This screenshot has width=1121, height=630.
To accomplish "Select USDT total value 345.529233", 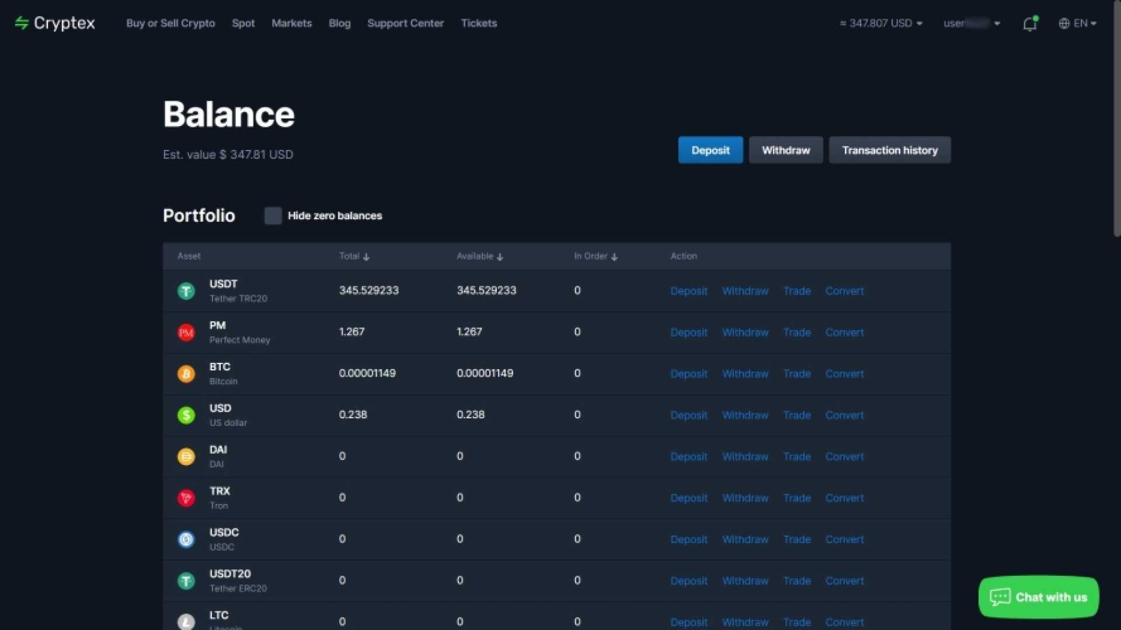I will [x=368, y=290].
